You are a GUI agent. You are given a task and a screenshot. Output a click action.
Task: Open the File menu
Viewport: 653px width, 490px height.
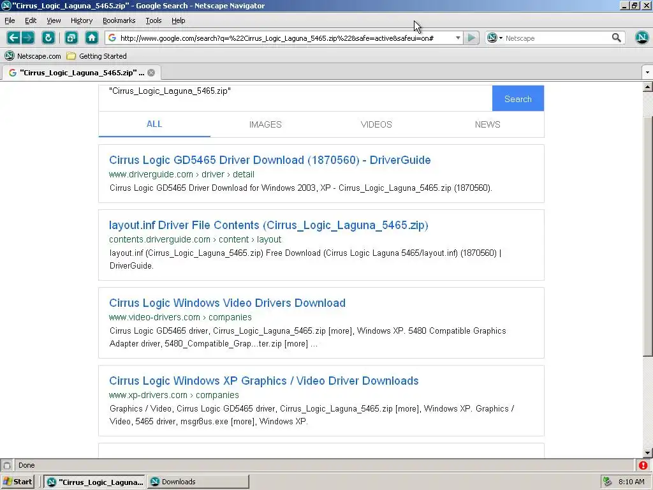10,20
